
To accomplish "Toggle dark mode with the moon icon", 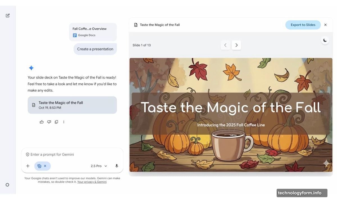I will (x=325, y=40).
